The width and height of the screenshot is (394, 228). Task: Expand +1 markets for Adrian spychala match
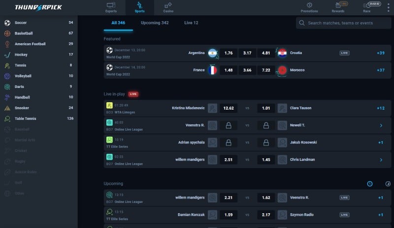[381, 142]
